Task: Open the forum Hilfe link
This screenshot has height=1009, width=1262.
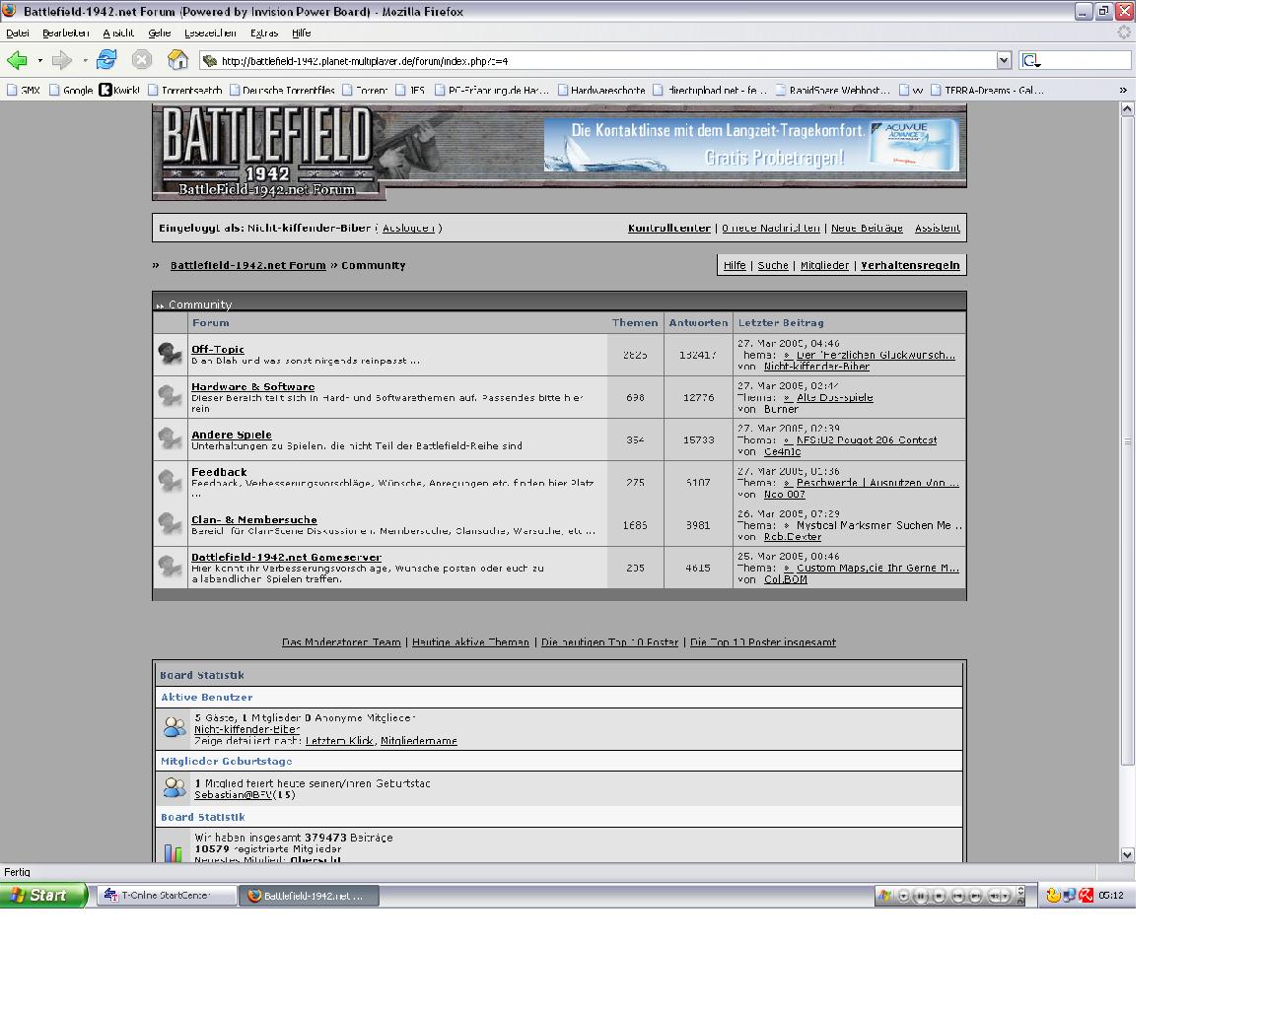Action: [735, 265]
